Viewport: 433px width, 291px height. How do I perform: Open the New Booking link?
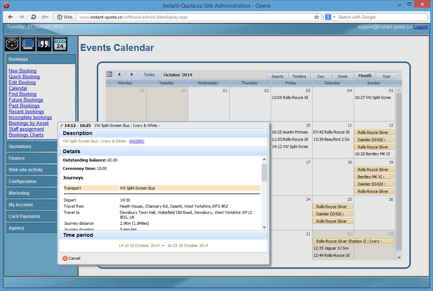pos(23,71)
